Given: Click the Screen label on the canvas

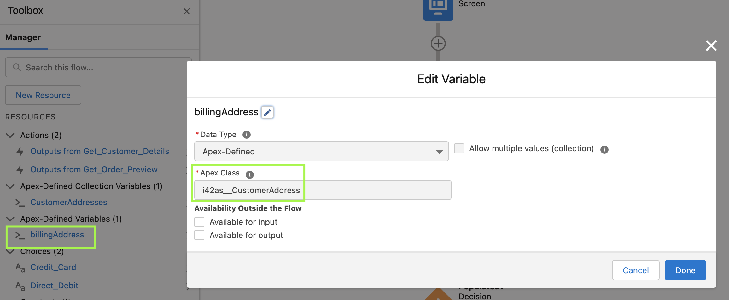Looking at the screenshot, I should coord(472,4).
